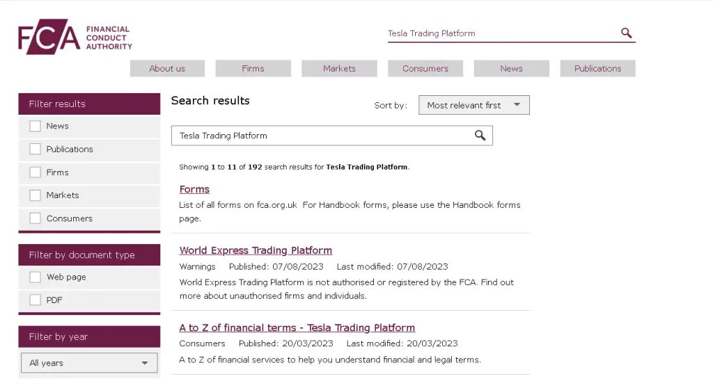Go to the Publications navigation tab

[x=597, y=69]
